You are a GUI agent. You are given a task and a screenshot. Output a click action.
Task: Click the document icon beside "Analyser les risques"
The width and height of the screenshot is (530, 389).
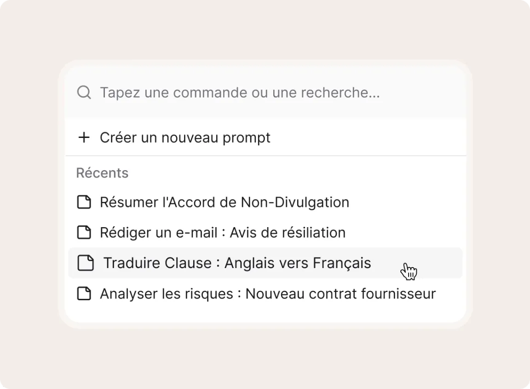[x=84, y=293]
